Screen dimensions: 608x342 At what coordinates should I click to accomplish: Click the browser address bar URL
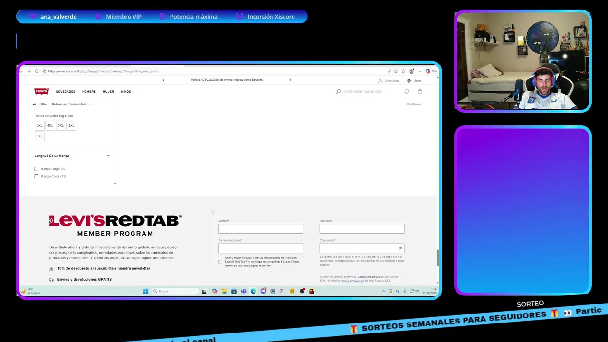coord(103,71)
